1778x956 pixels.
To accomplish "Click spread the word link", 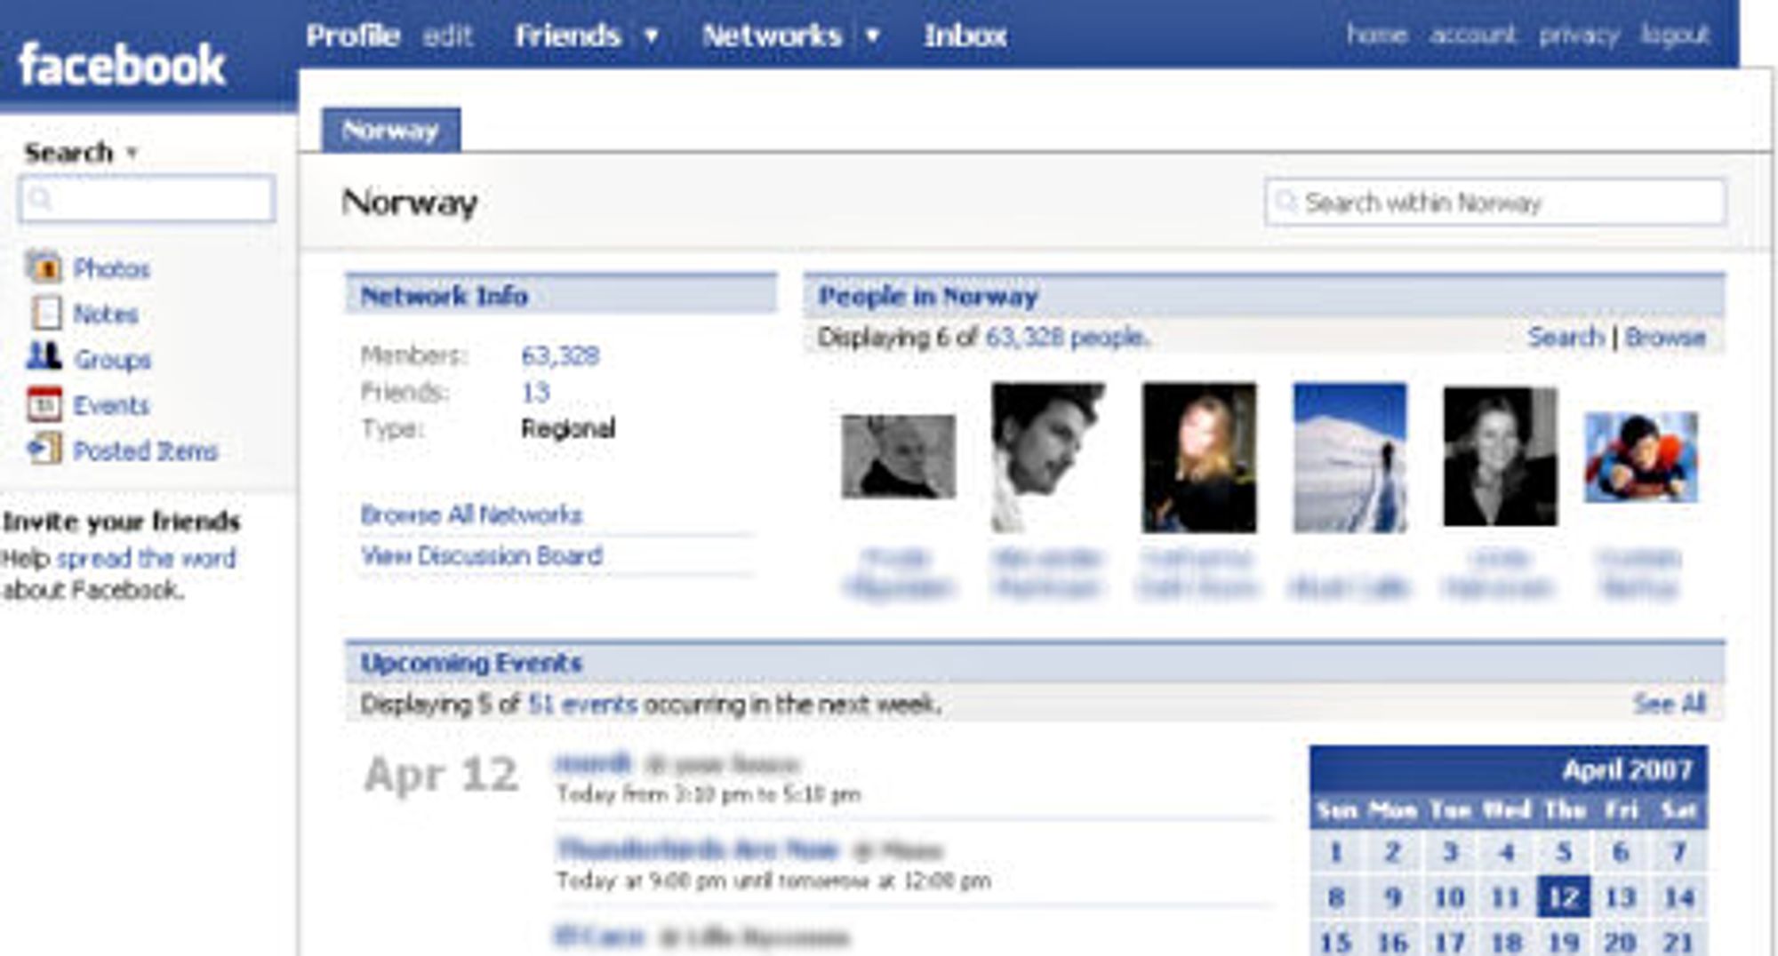I will [146, 558].
